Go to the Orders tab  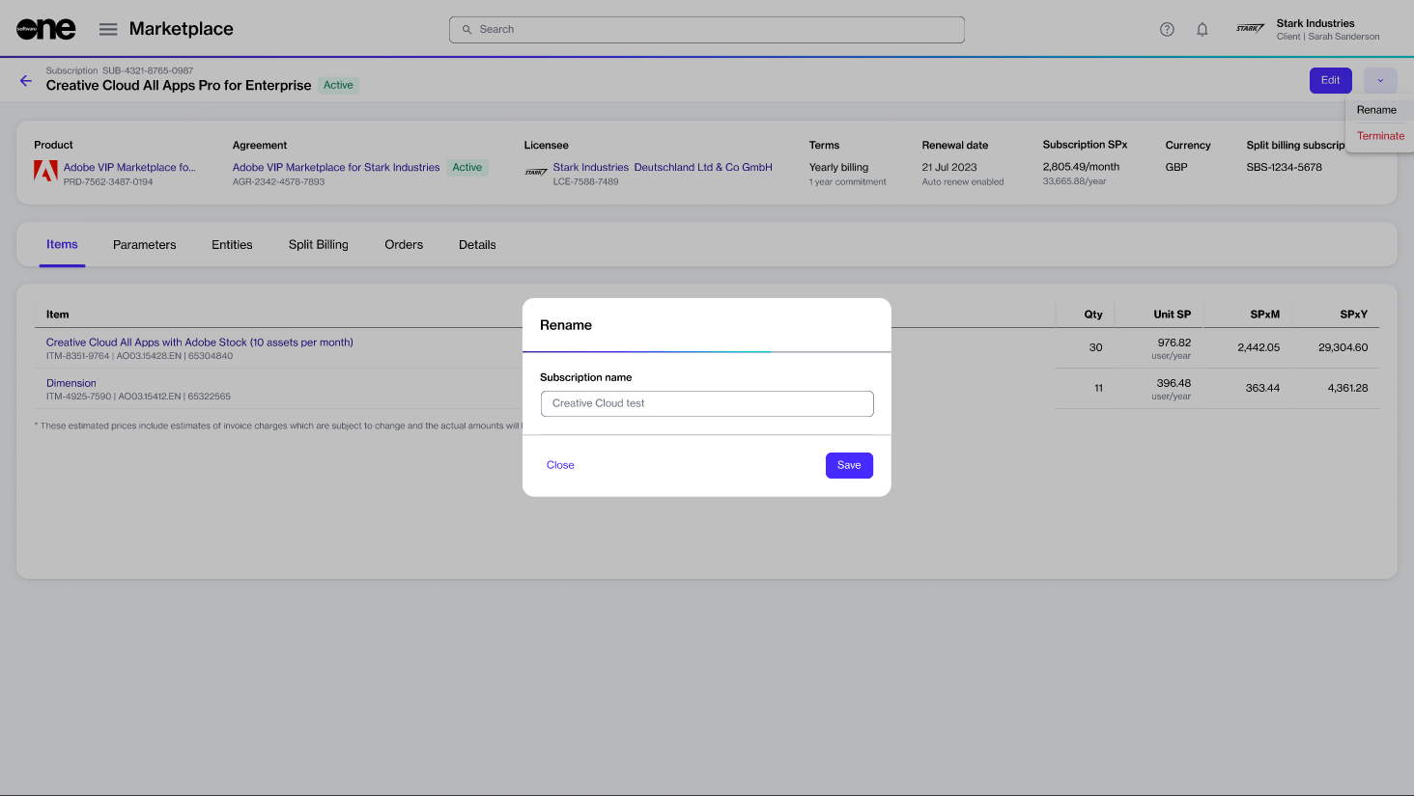click(x=404, y=245)
